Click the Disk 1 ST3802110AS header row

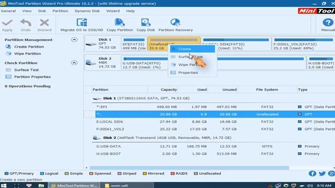click(x=214, y=99)
